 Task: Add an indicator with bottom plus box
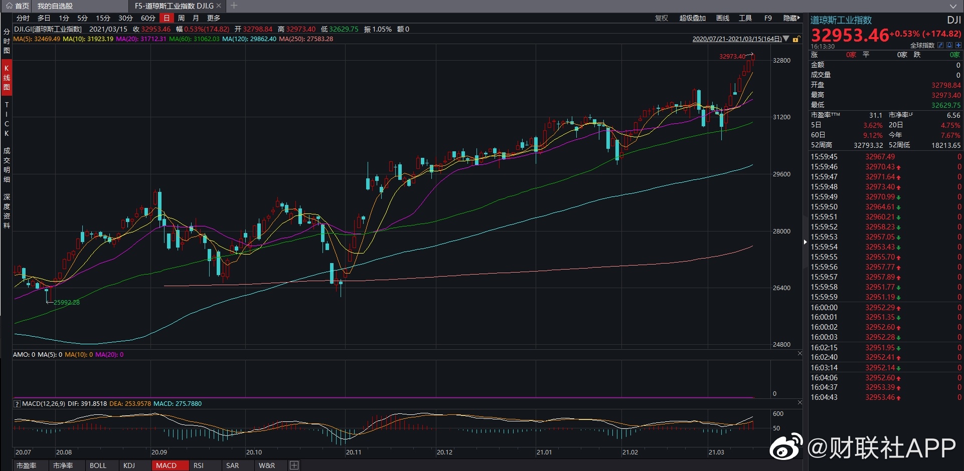click(294, 465)
